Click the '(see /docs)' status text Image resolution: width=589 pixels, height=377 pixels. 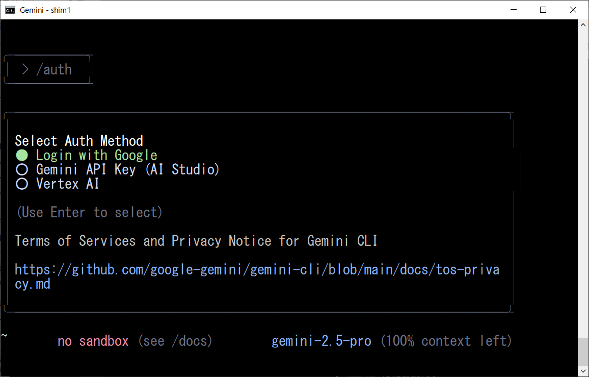(175, 341)
